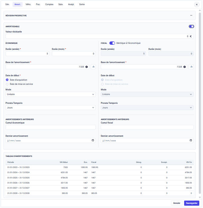Open the Révision prospective three-dot menu
Screen dimensions: 203x208
[x=191, y=15]
